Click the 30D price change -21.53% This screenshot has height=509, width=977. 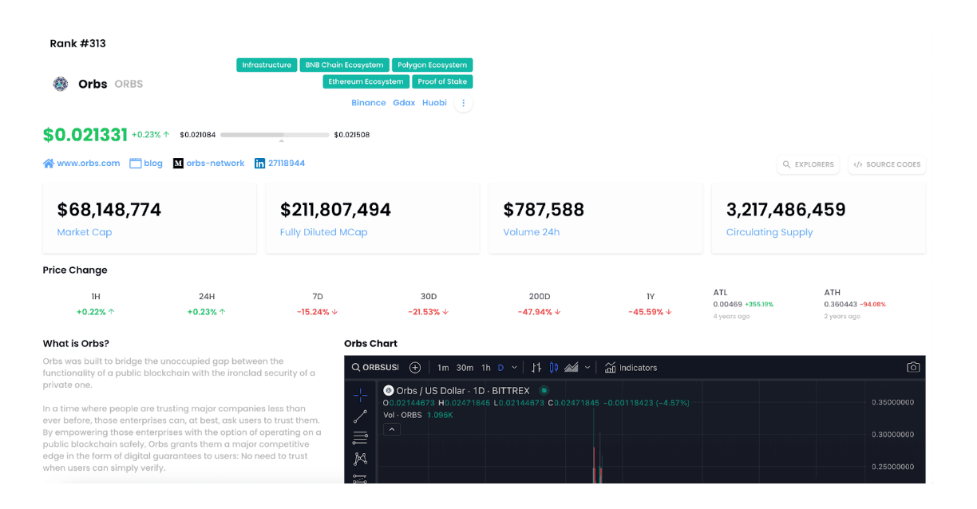tap(429, 312)
